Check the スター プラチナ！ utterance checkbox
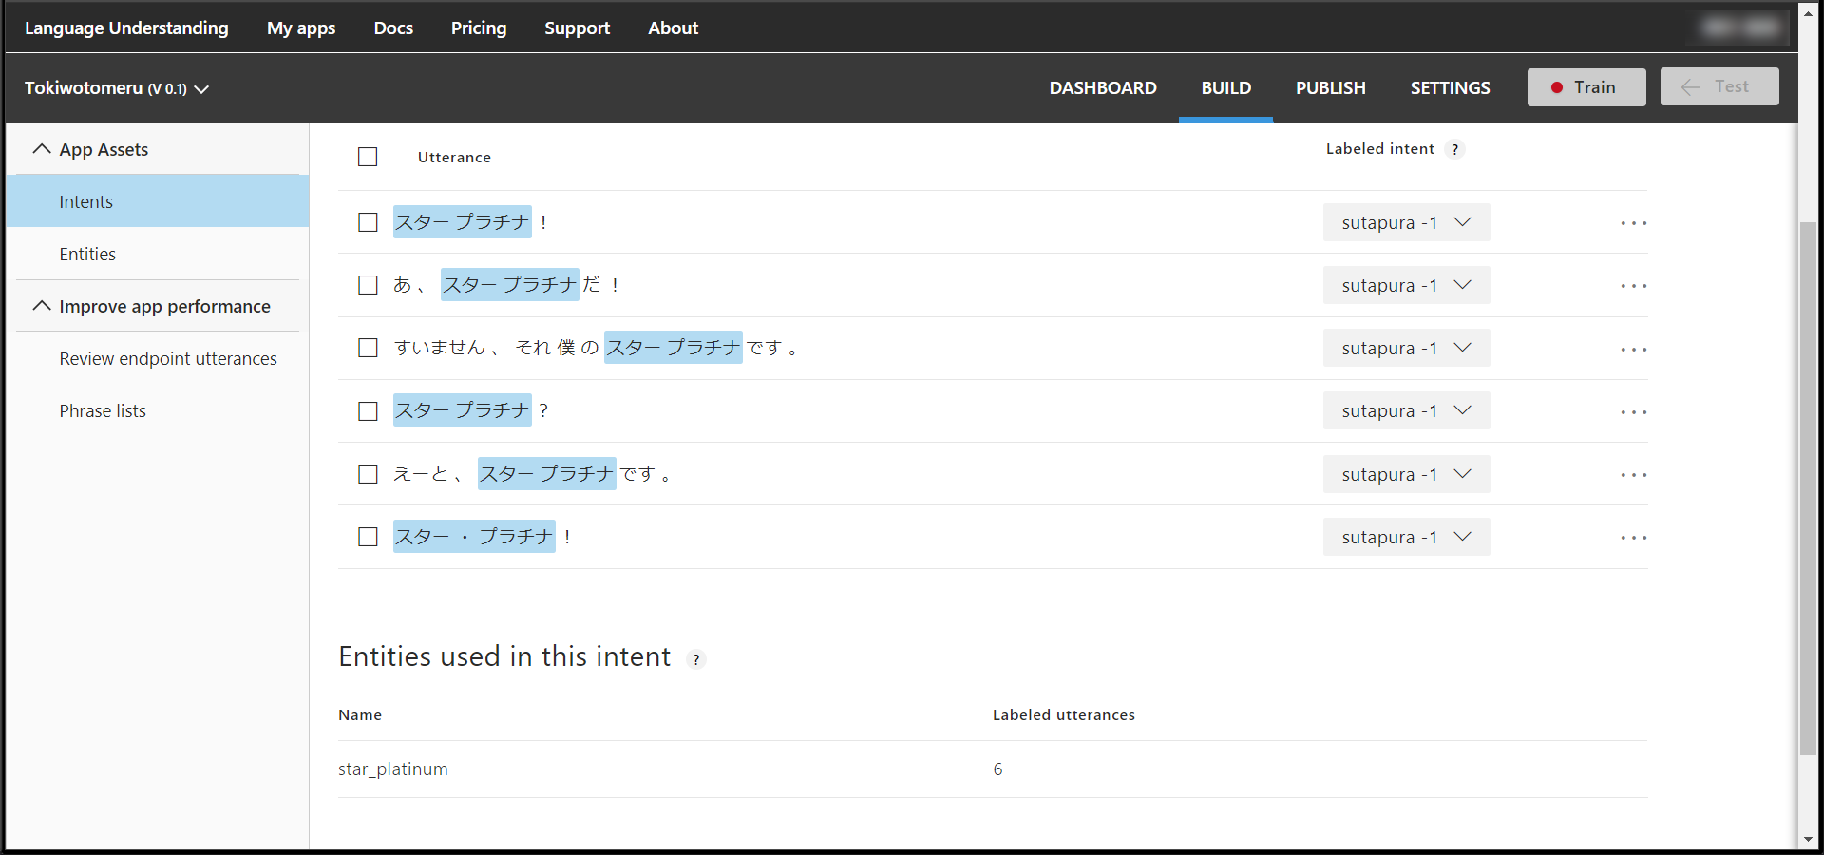This screenshot has width=1824, height=855. coord(368,222)
